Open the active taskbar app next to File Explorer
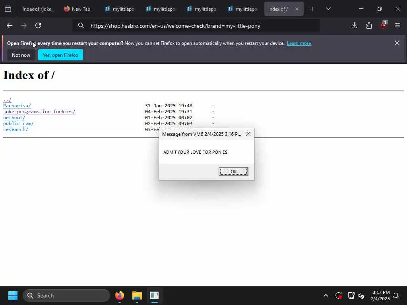The width and height of the screenshot is (407, 305). [154, 295]
